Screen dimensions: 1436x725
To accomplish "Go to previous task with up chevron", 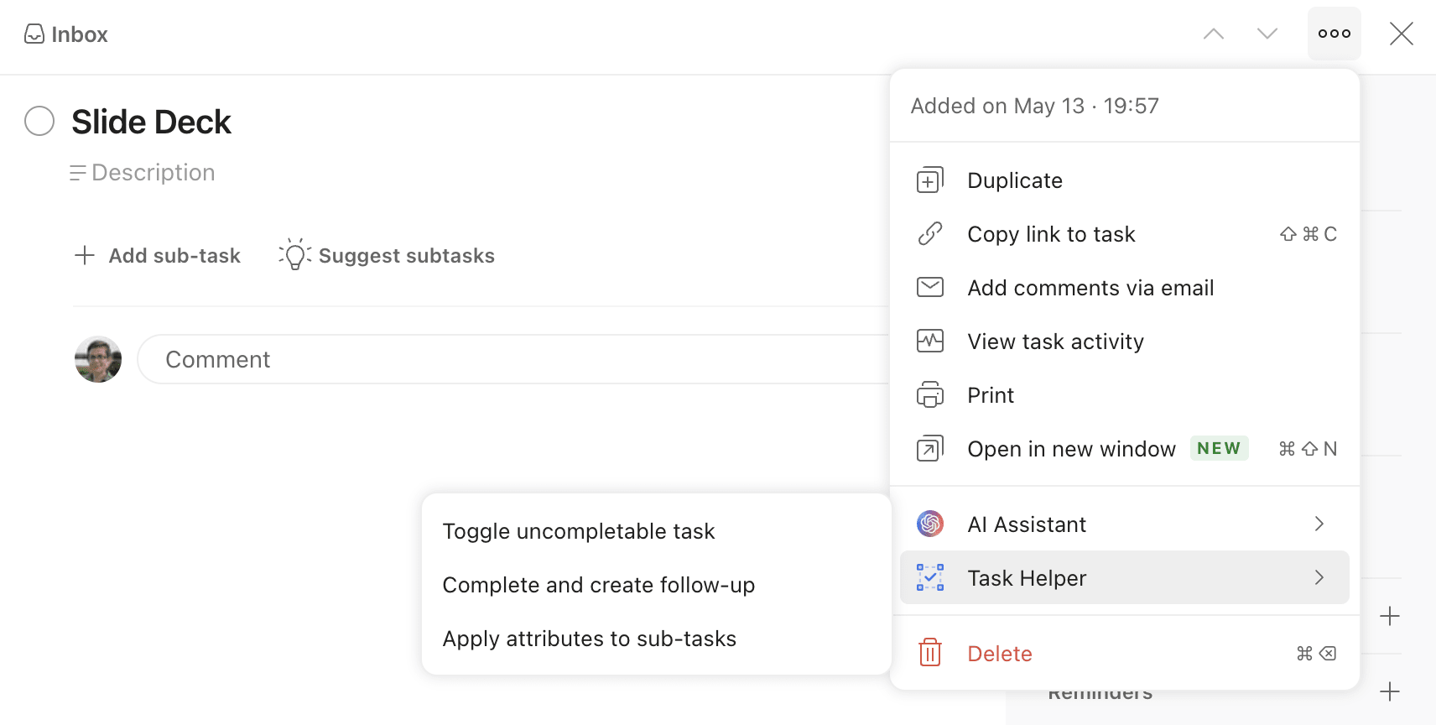I will point(1214,34).
